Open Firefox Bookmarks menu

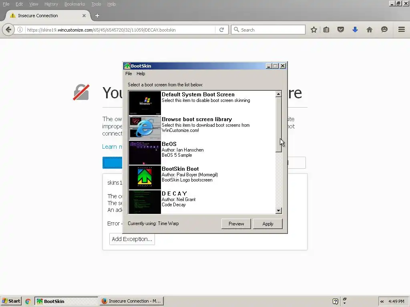(74, 4)
